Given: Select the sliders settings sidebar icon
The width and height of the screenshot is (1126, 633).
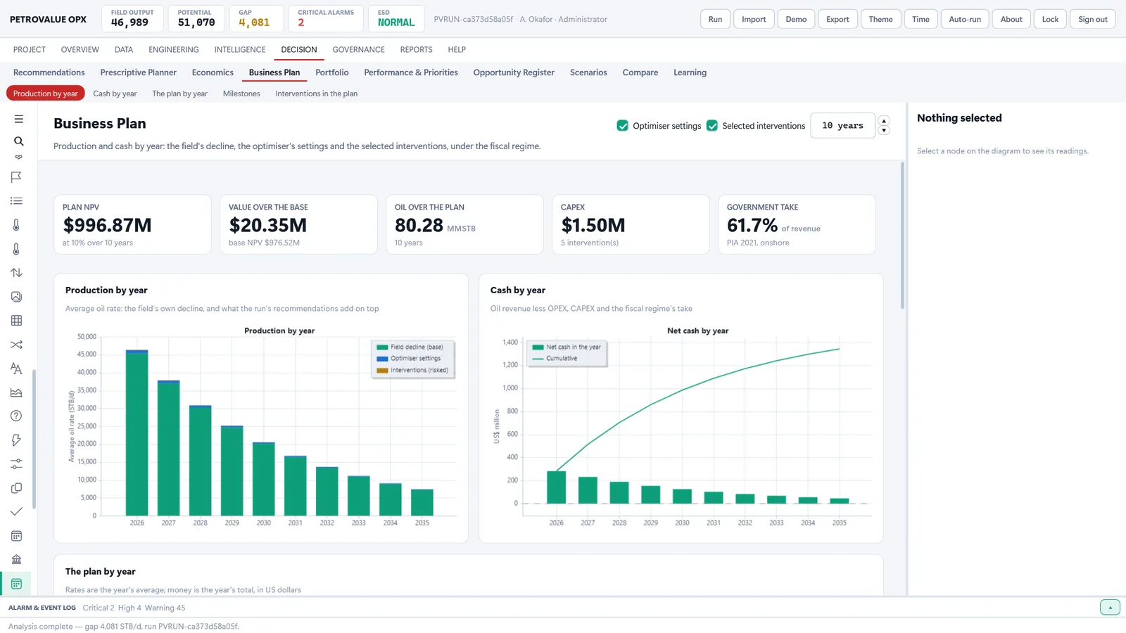Looking at the screenshot, I should pos(16,464).
